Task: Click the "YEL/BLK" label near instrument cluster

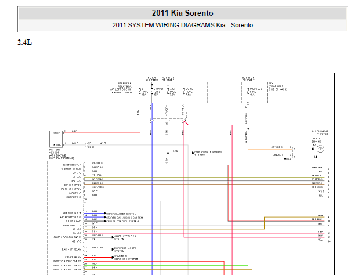Action: click(x=277, y=155)
